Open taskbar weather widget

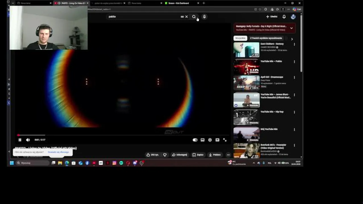pos(236,163)
